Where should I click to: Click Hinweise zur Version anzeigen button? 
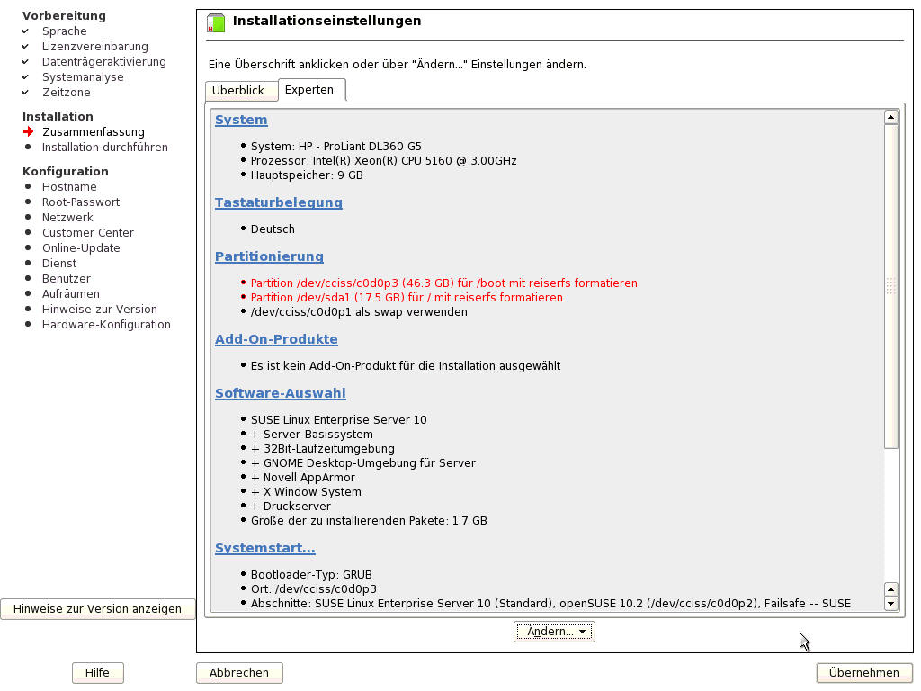(97, 609)
